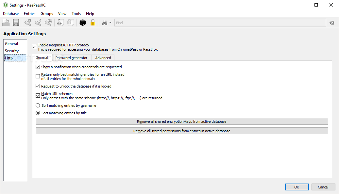339x194 pixels.
Task: Open the Help menu
Action: [90, 14]
